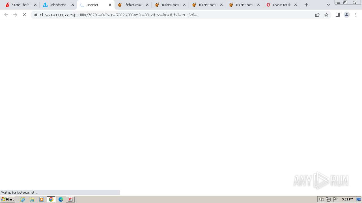The image size is (362, 203).
Task: Toggle the browser side panel
Action: (338, 15)
